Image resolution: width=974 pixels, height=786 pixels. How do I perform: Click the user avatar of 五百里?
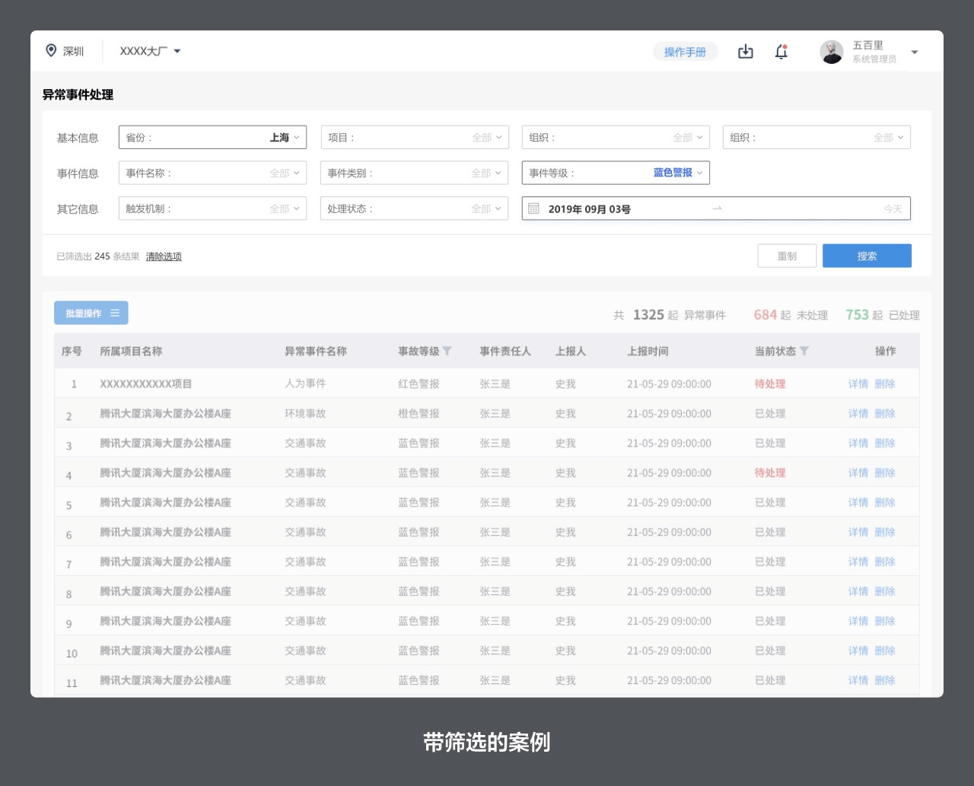(832, 52)
